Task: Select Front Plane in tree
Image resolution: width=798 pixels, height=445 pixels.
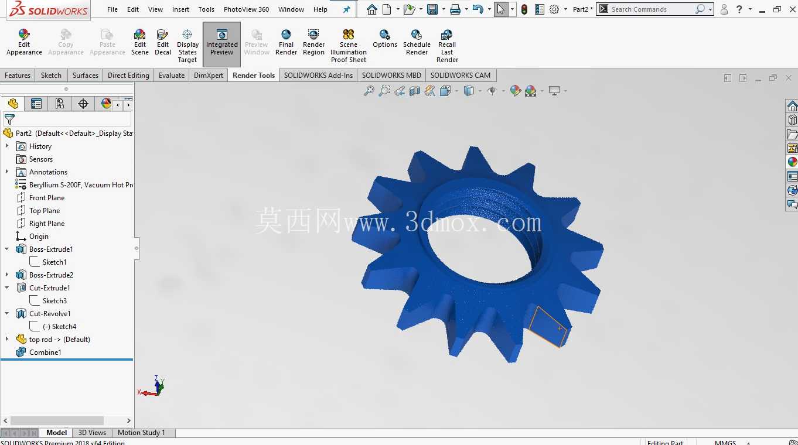Action: point(47,197)
